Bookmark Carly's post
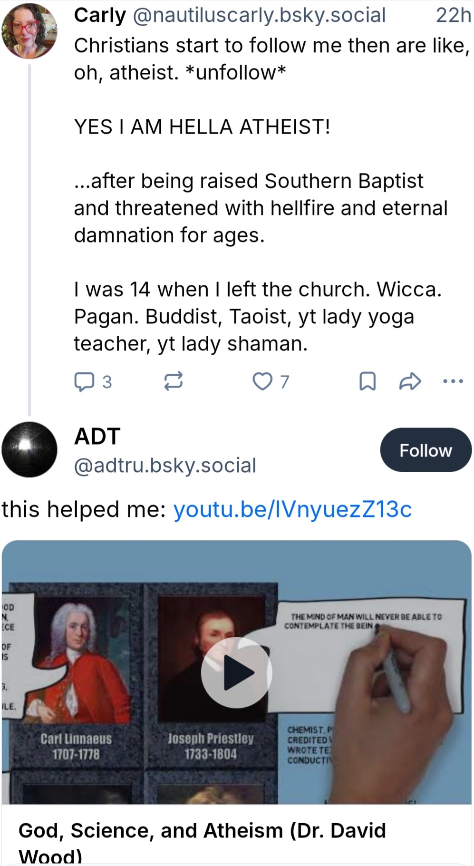 tap(367, 381)
